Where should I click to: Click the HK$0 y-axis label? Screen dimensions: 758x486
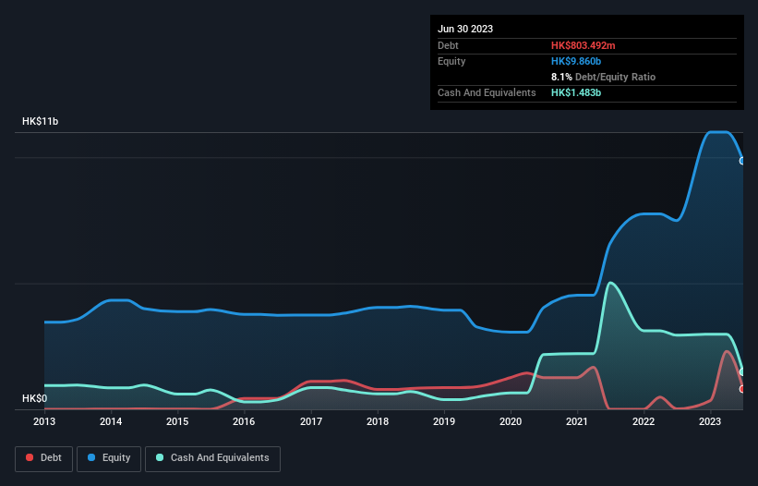click(x=35, y=398)
